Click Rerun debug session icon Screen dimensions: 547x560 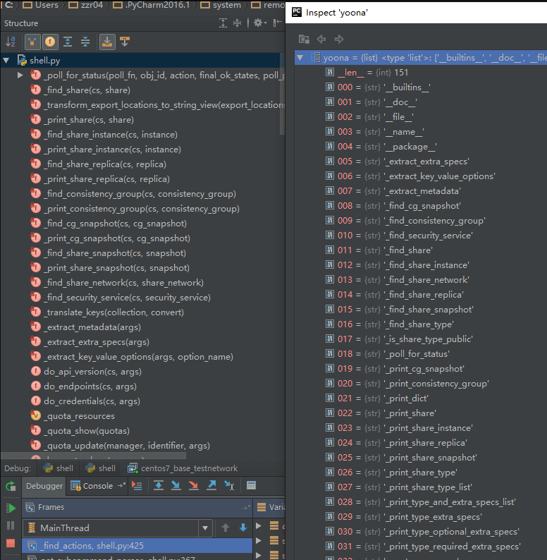coord(11,486)
